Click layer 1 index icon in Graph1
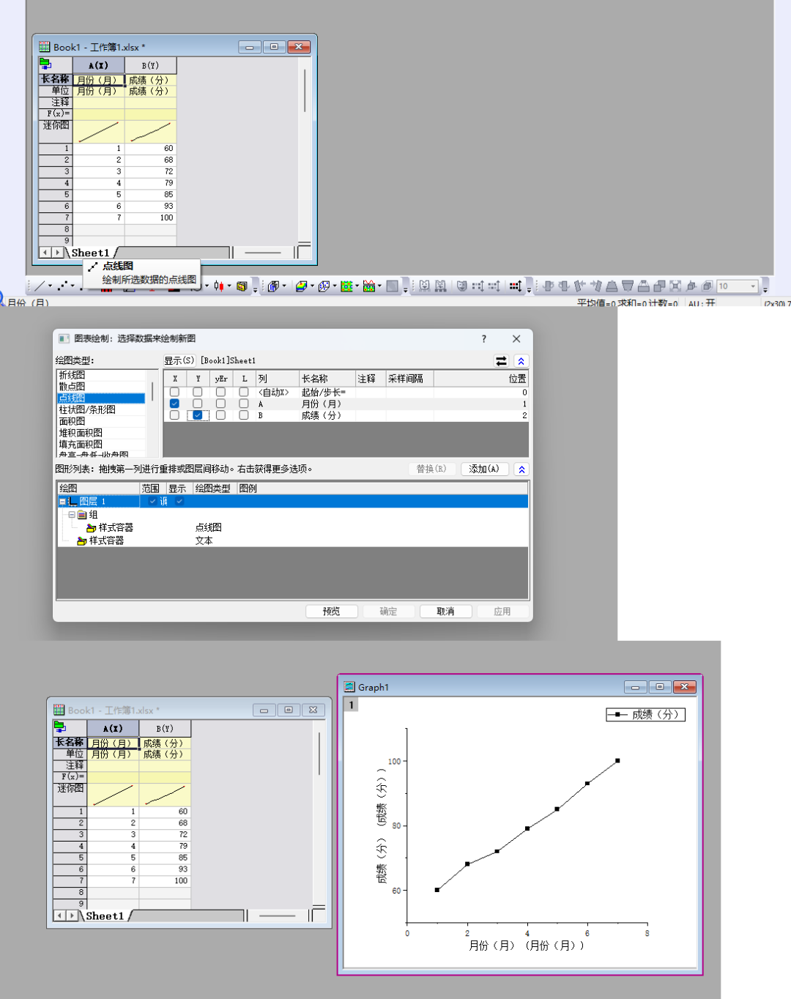 [x=351, y=705]
